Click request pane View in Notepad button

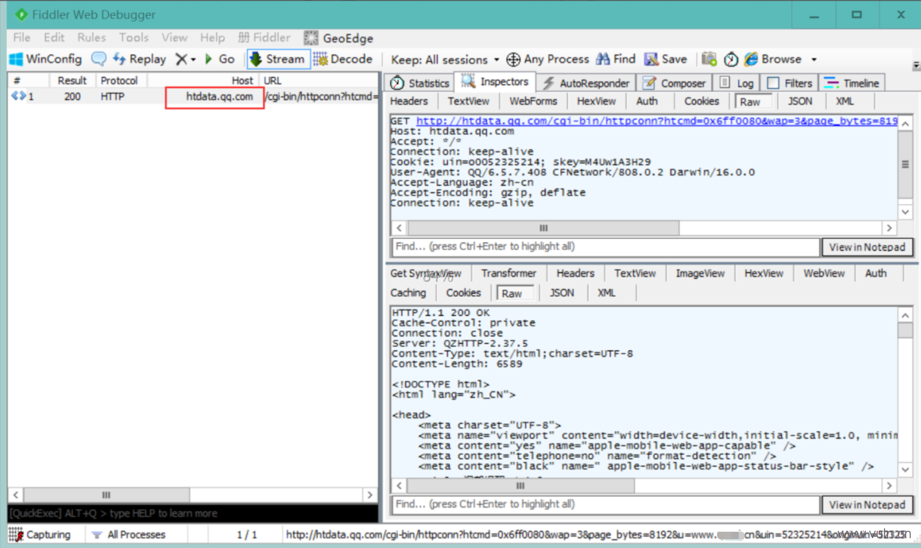coord(867,247)
